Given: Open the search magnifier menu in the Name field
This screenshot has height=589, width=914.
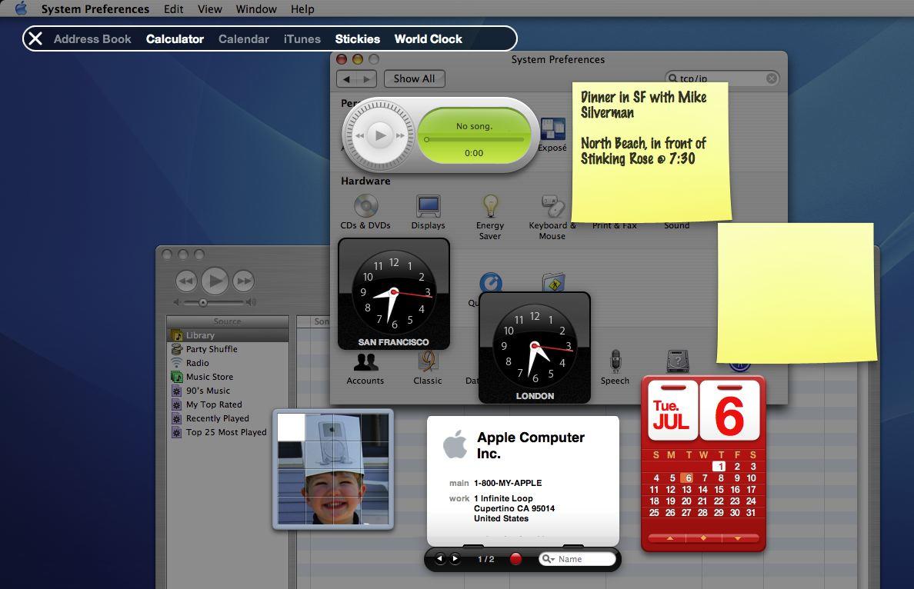Looking at the screenshot, I should tap(548, 559).
